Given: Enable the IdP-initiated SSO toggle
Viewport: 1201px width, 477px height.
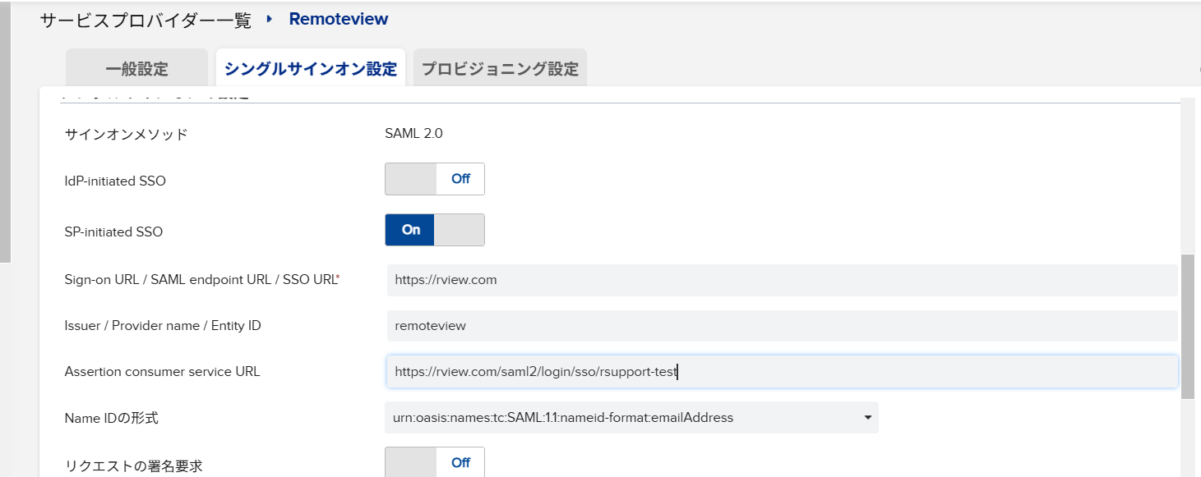Looking at the screenshot, I should pos(435,179).
